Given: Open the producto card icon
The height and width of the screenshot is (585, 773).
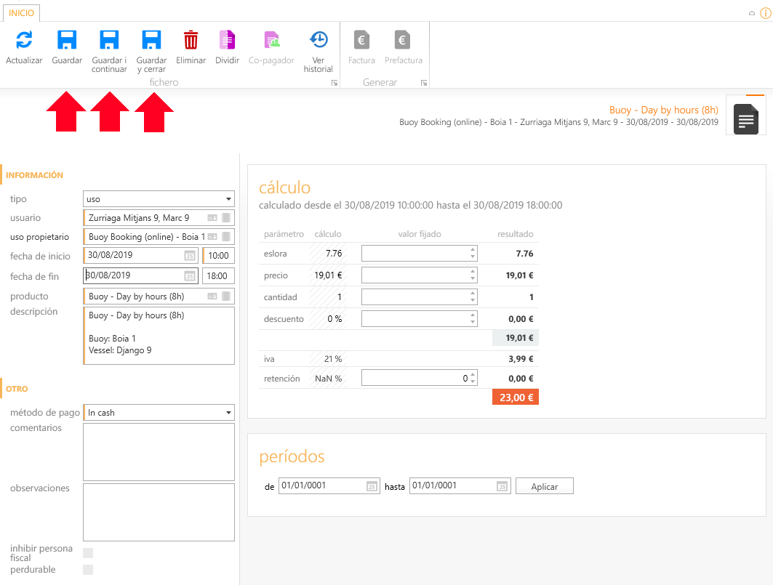Looking at the screenshot, I should click(212, 296).
